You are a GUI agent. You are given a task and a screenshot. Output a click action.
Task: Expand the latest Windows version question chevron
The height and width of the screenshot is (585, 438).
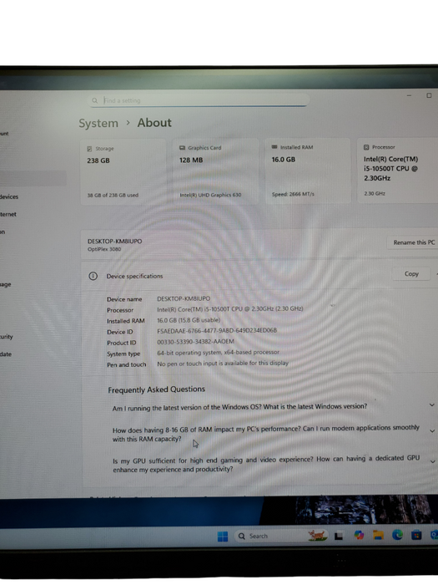[431, 404]
